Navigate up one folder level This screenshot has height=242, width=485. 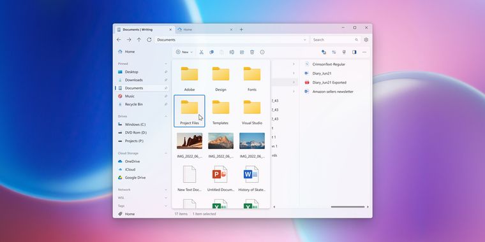[139, 40]
